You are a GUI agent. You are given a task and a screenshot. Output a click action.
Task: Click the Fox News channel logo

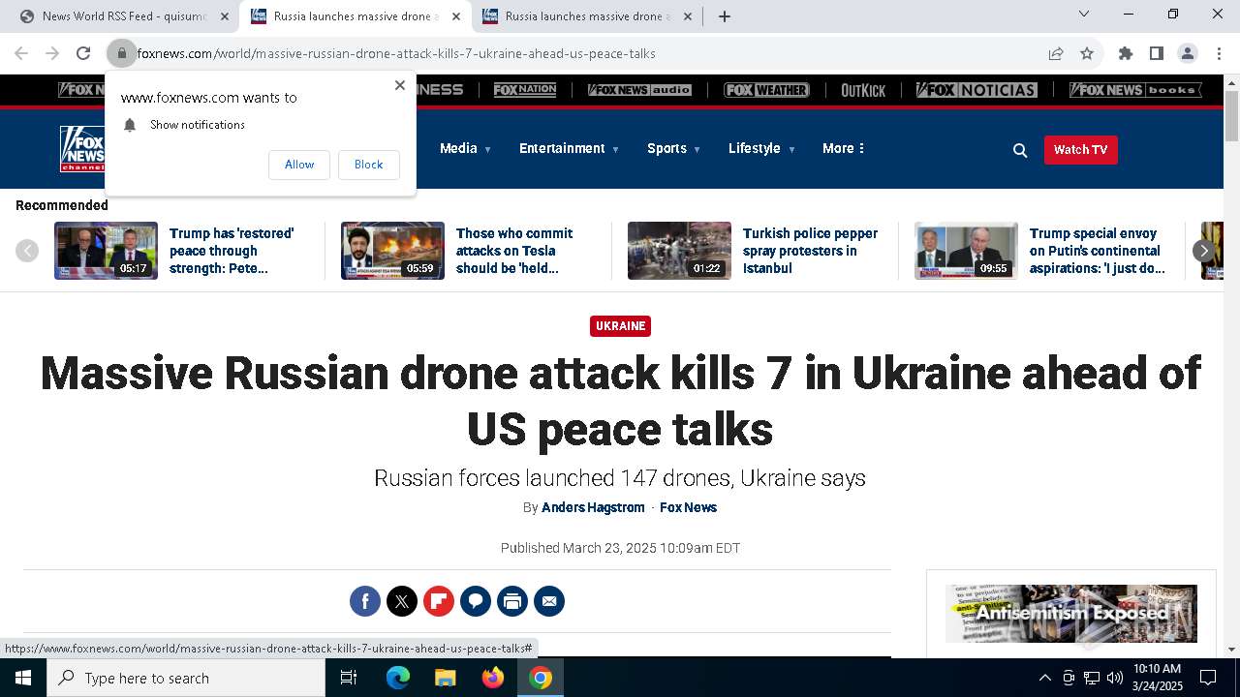pyautogui.click(x=81, y=149)
